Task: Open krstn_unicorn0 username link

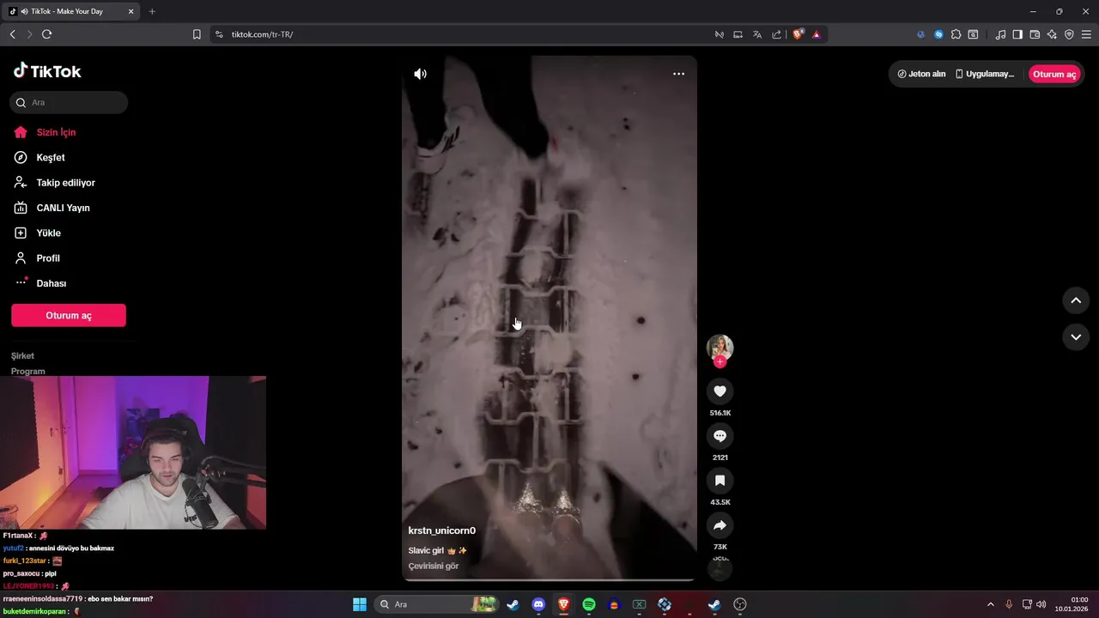Action: [x=441, y=530]
